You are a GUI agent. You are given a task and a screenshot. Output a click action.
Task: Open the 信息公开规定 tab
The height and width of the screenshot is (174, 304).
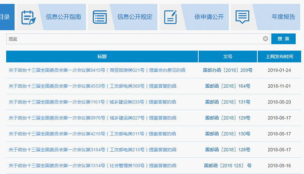click(135, 17)
